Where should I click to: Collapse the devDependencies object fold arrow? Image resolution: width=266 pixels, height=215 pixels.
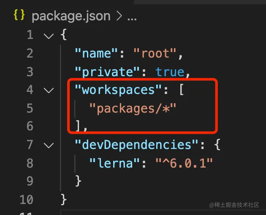tap(49, 145)
